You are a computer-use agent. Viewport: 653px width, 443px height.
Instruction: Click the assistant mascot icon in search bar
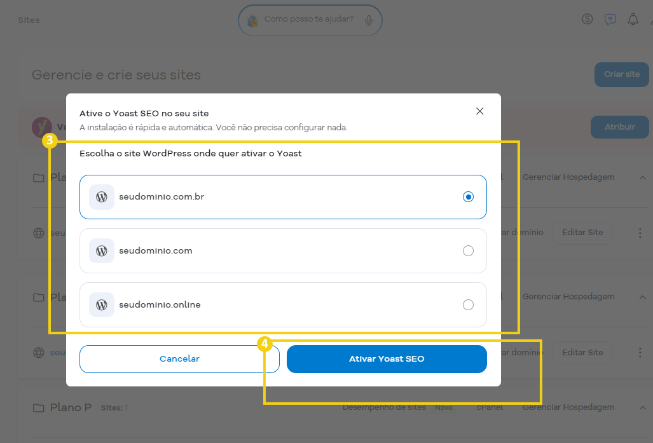pos(253,20)
